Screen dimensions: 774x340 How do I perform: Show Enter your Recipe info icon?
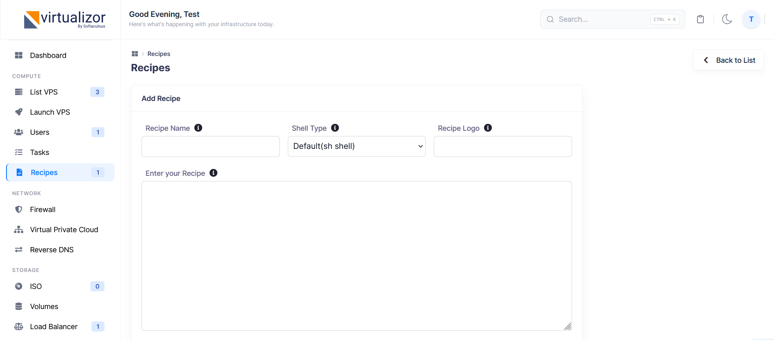(x=214, y=173)
